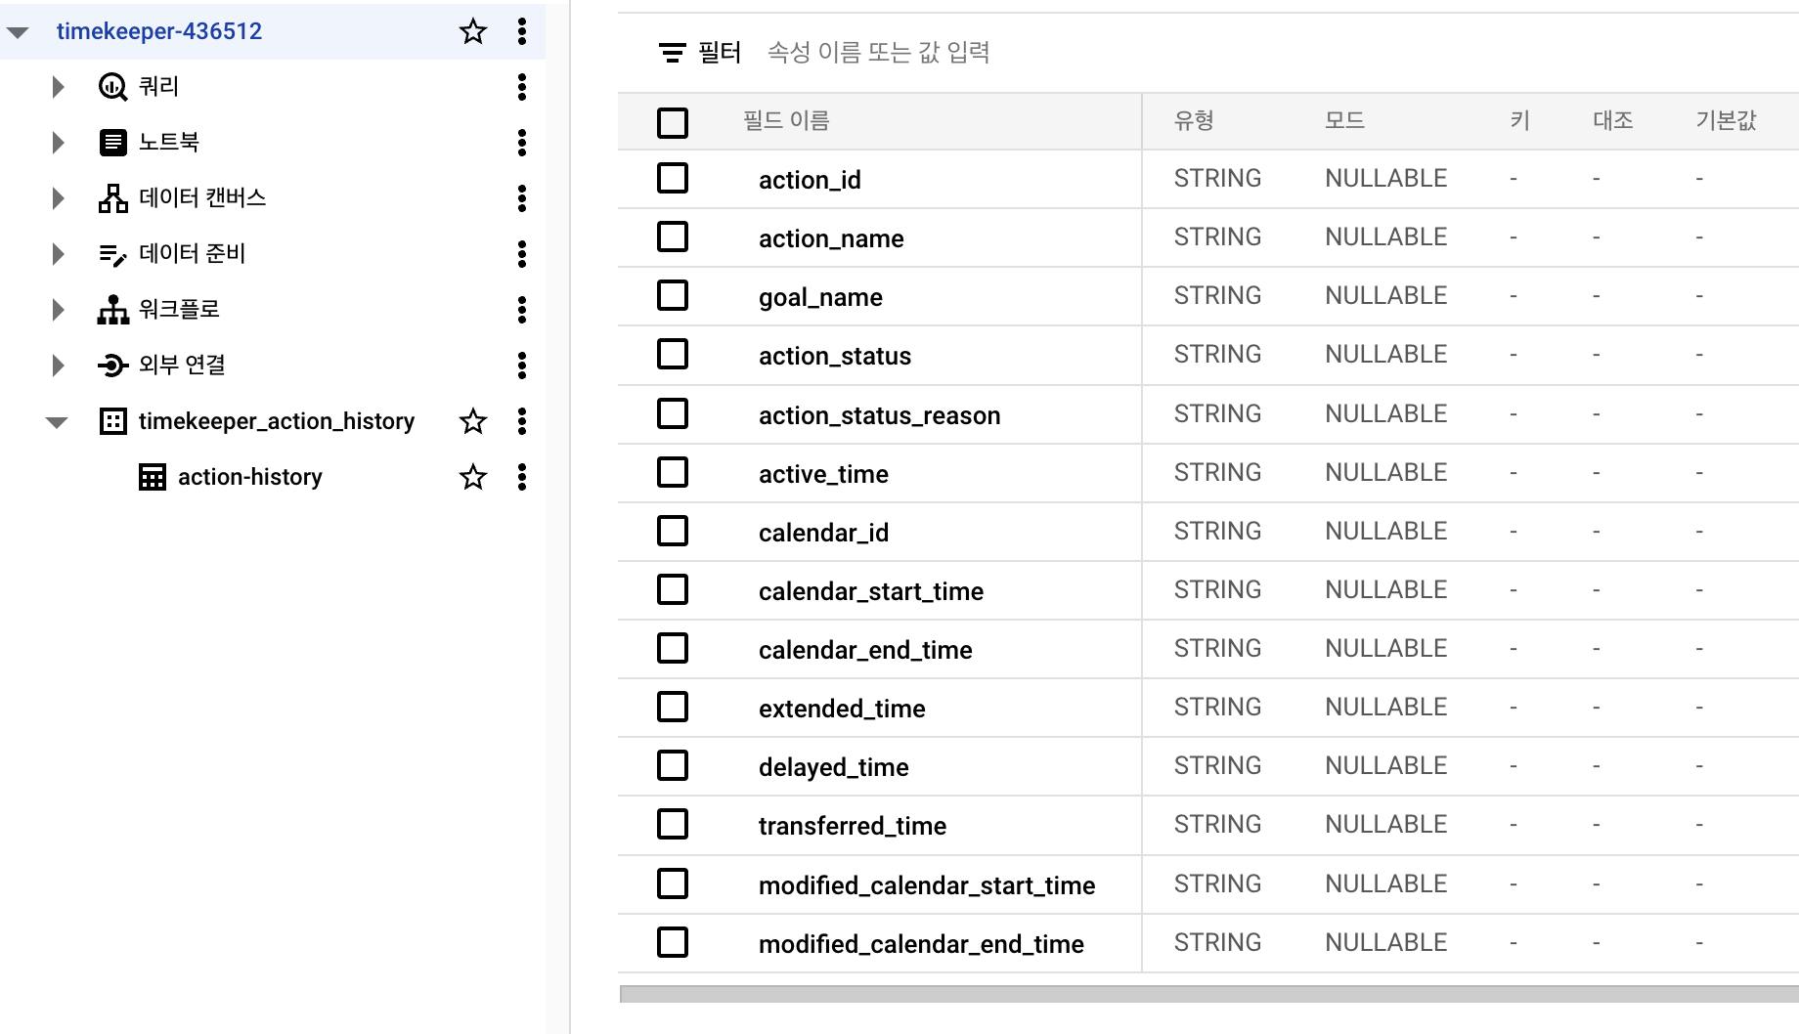
Task: Select the header select-all checkbox
Action: (x=673, y=121)
